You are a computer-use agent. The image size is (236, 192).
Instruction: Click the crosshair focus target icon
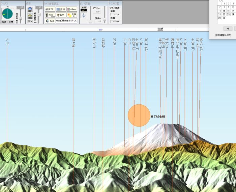click(x=84, y=15)
